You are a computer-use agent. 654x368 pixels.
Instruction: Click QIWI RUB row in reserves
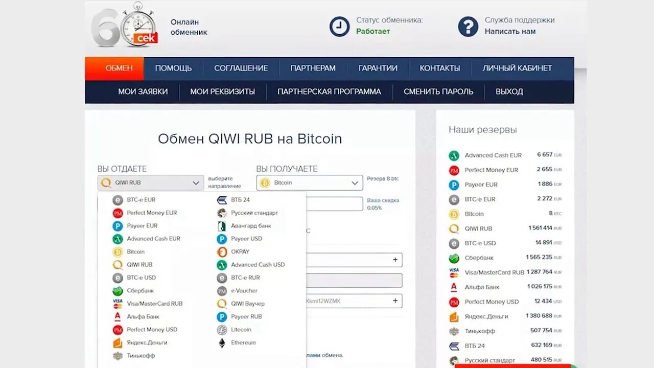505,229
